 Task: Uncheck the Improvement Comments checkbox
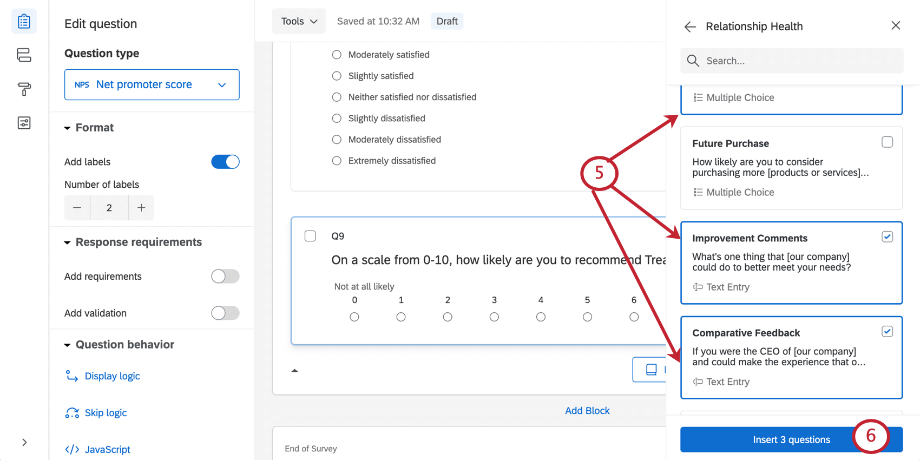point(887,237)
